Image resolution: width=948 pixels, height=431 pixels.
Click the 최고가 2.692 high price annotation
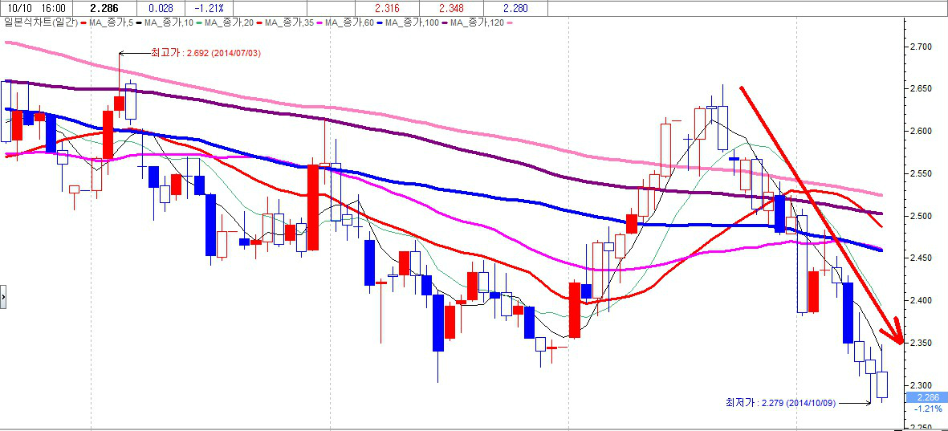pos(205,53)
